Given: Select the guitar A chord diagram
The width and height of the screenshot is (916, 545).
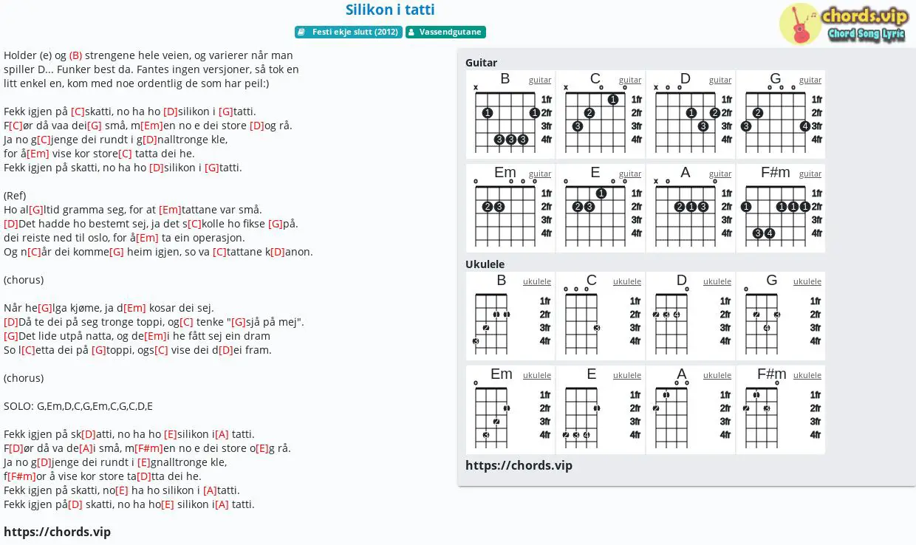Looking at the screenshot, I should 691,208.
